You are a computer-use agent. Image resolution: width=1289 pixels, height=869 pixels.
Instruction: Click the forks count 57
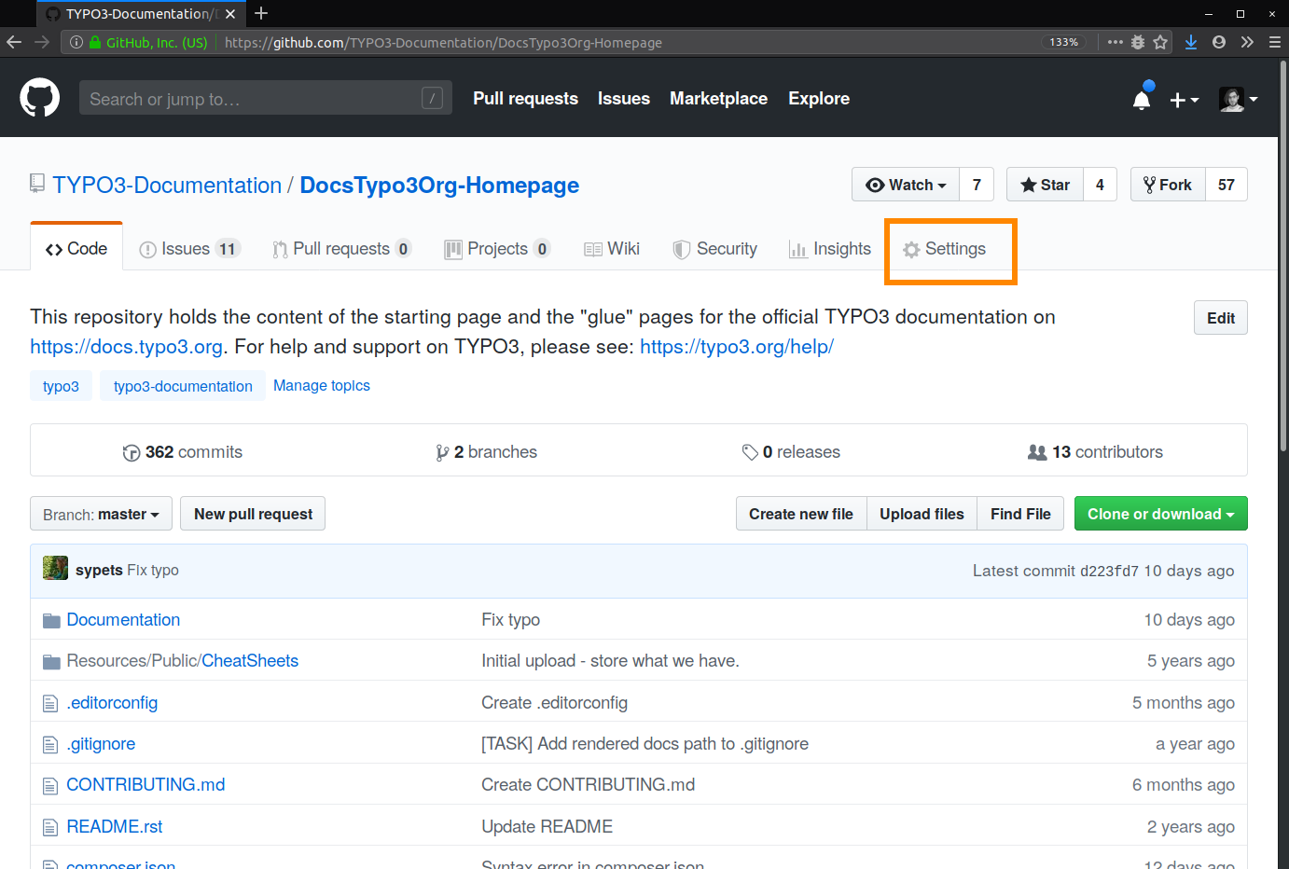1227,185
